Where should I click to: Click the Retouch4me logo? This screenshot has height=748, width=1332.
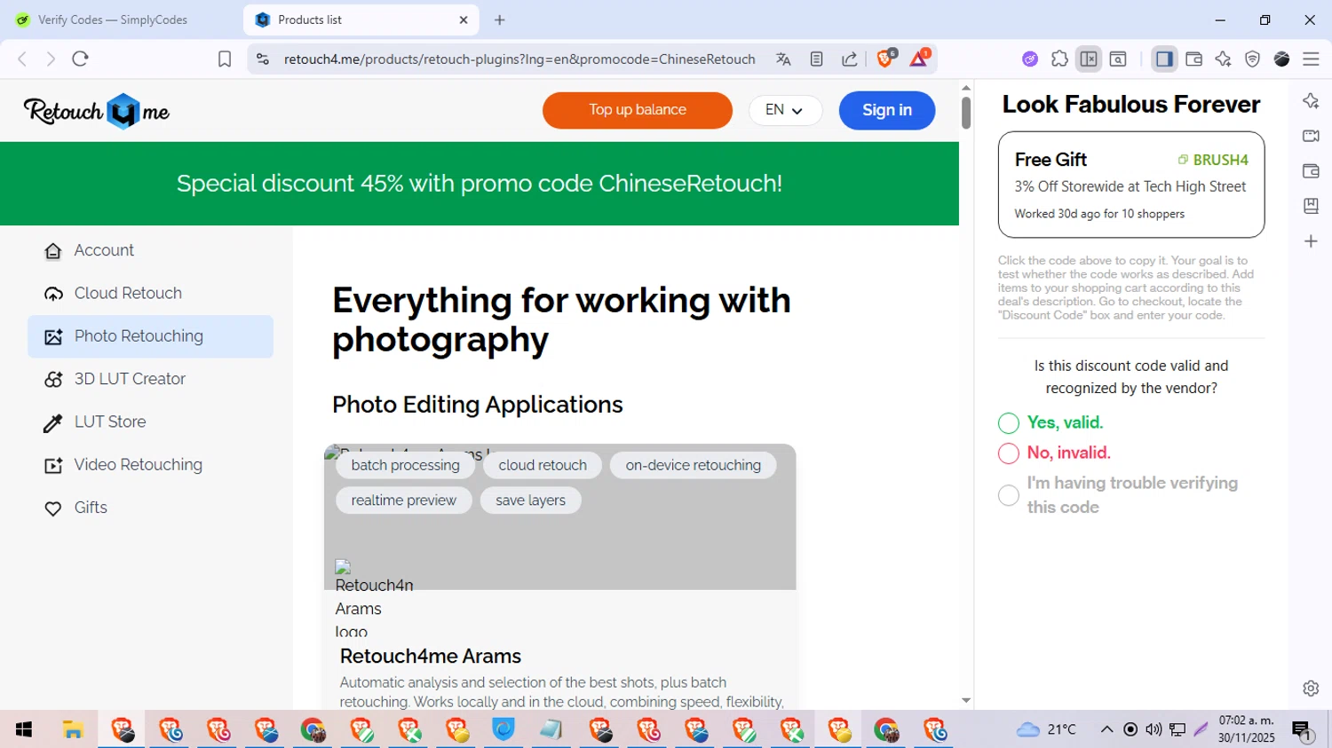point(96,111)
